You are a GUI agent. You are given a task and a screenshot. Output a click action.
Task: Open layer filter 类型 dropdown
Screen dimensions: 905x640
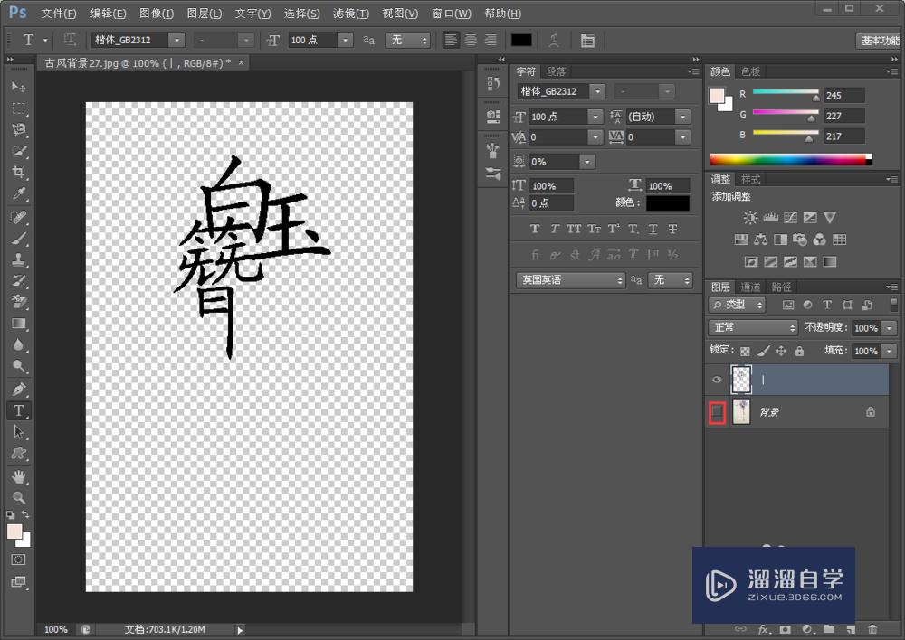(737, 305)
